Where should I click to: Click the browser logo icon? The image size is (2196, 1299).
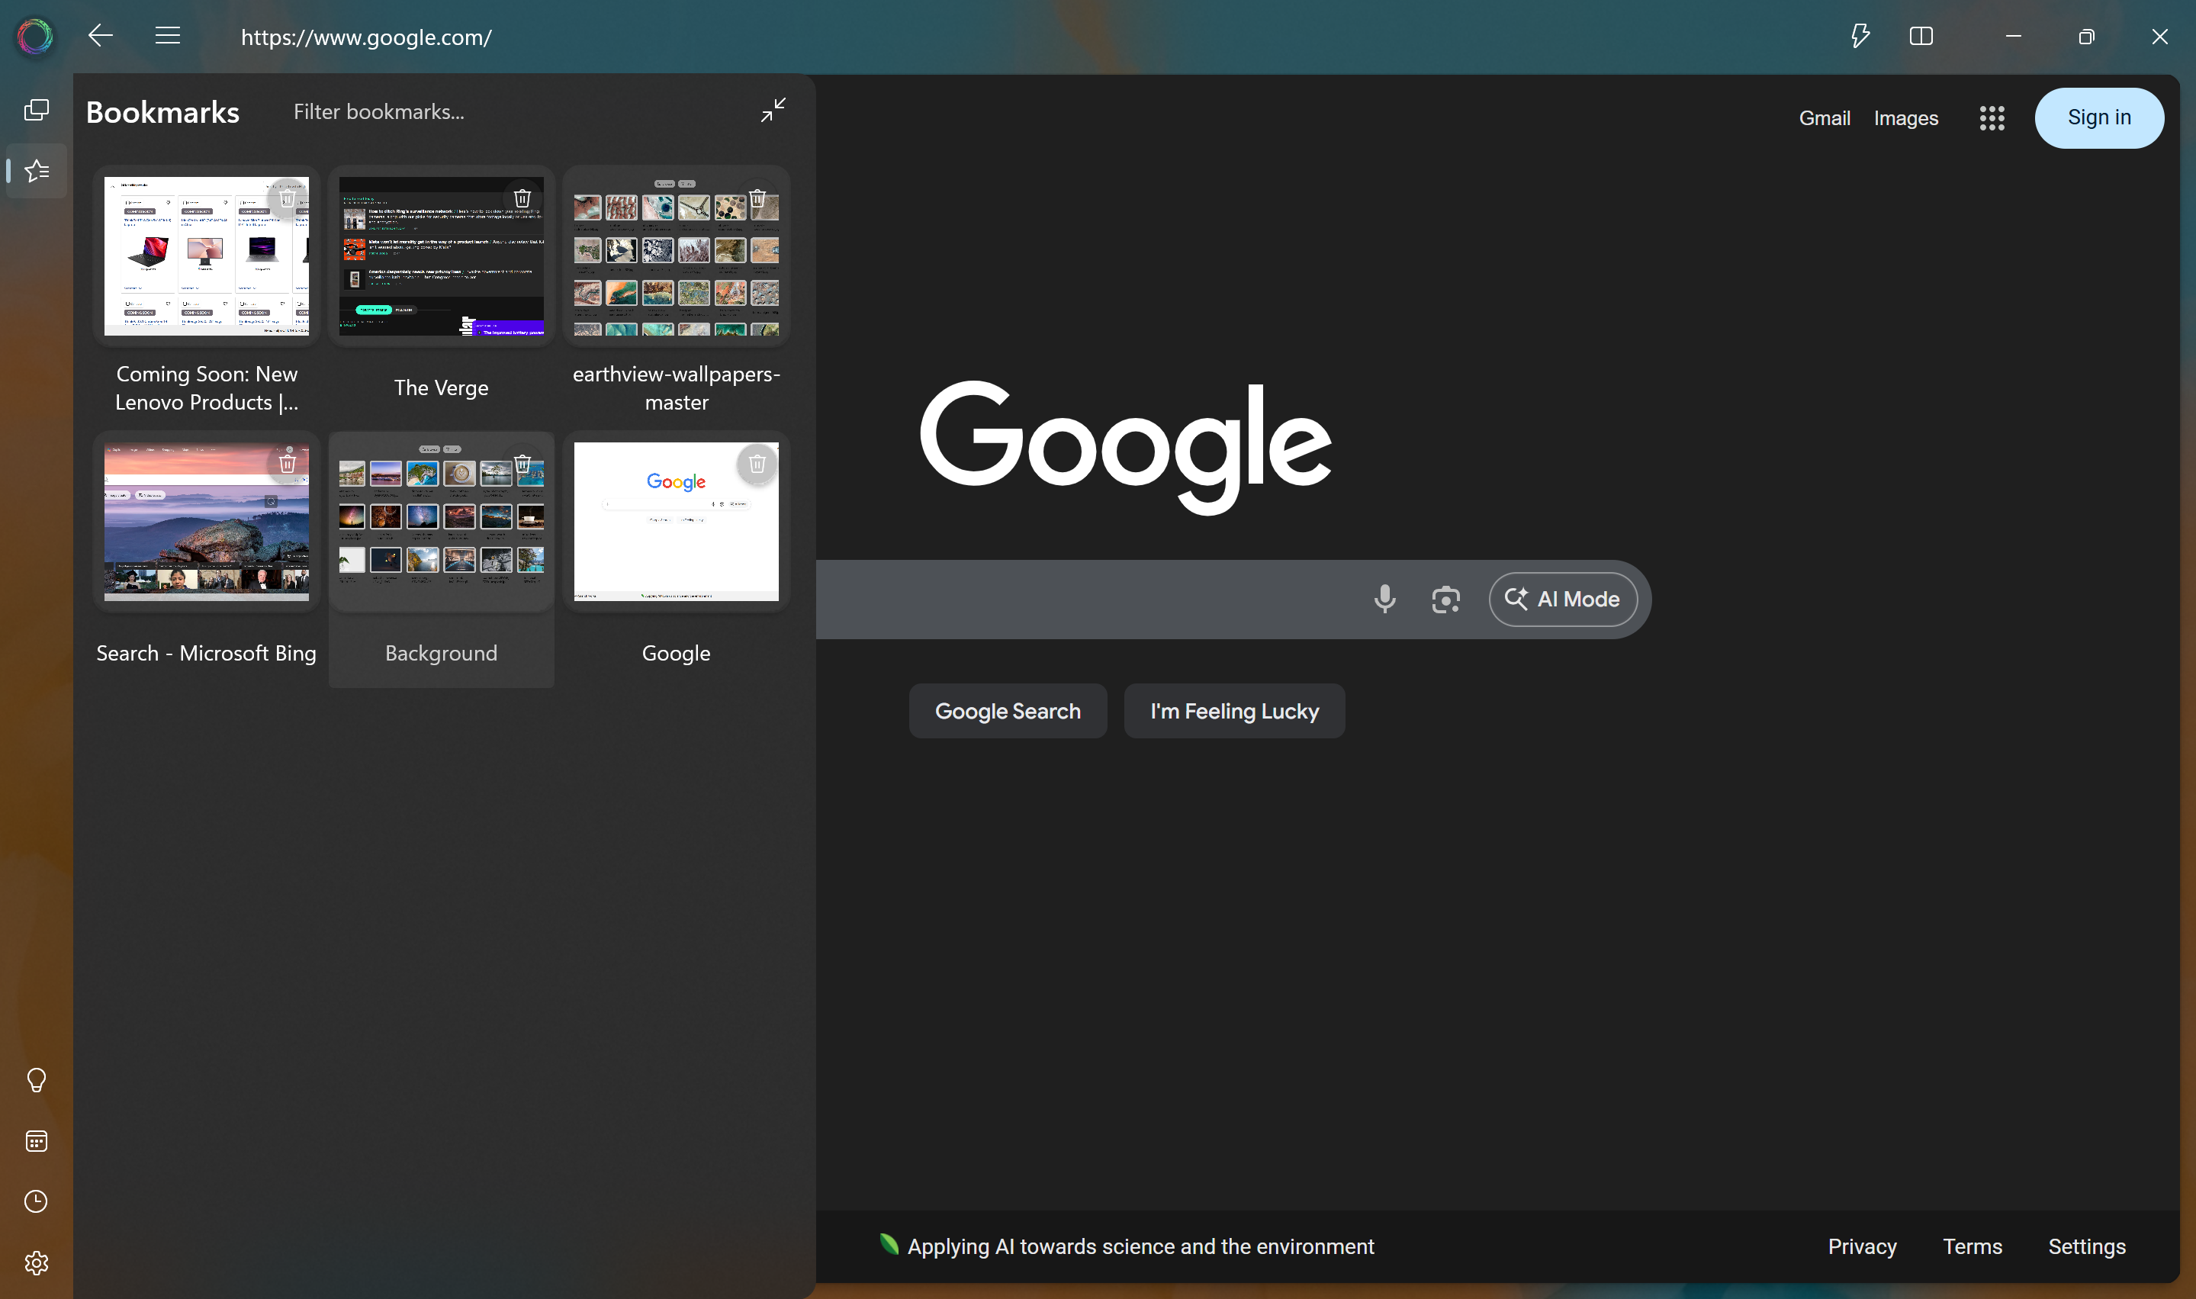pyautogui.click(x=35, y=37)
